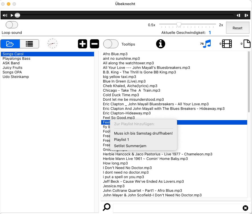Enable the Tooltips switch
The height and width of the screenshot is (214, 252).
pyautogui.click(x=111, y=44)
